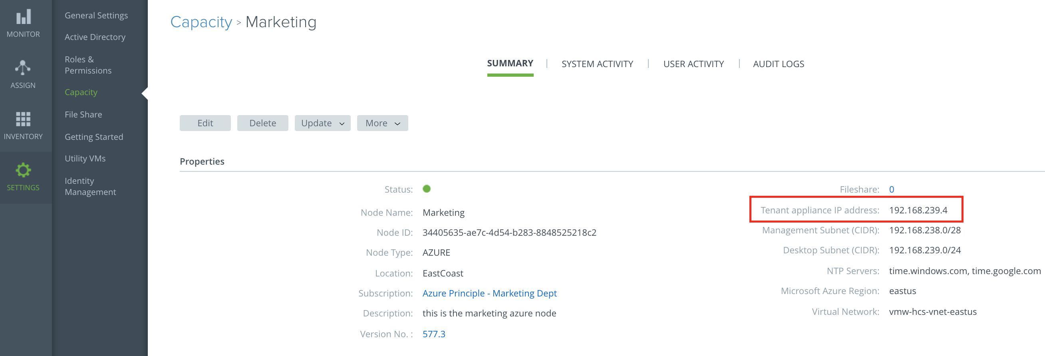Select the Summary tab
1045x356 pixels.
tap(510, 63)
